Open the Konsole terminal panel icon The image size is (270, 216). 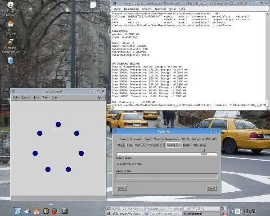(64, 211)
